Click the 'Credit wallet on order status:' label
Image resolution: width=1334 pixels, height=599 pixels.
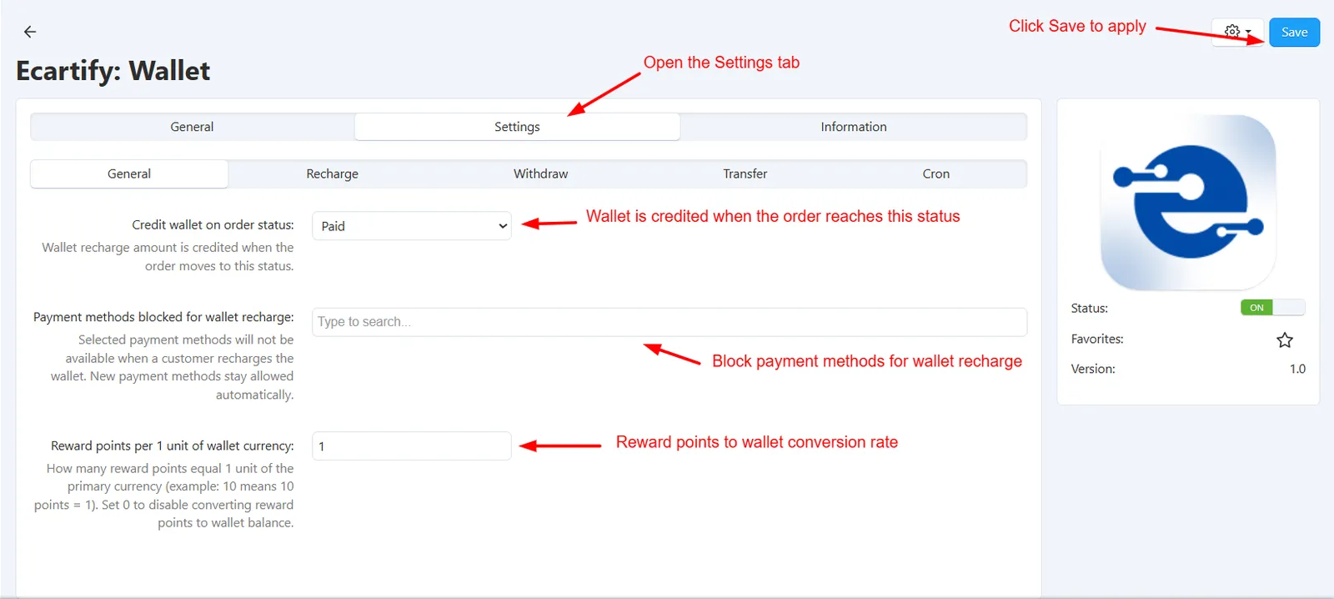pos(213,225)
